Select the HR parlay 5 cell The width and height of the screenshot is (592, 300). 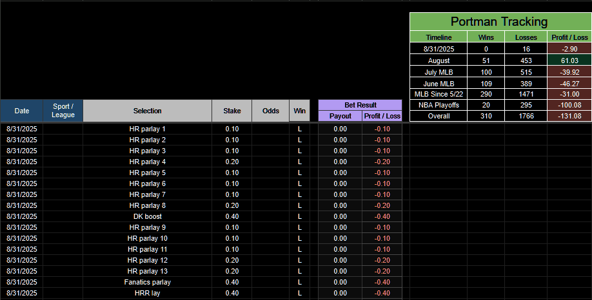[x=147, y=173]
